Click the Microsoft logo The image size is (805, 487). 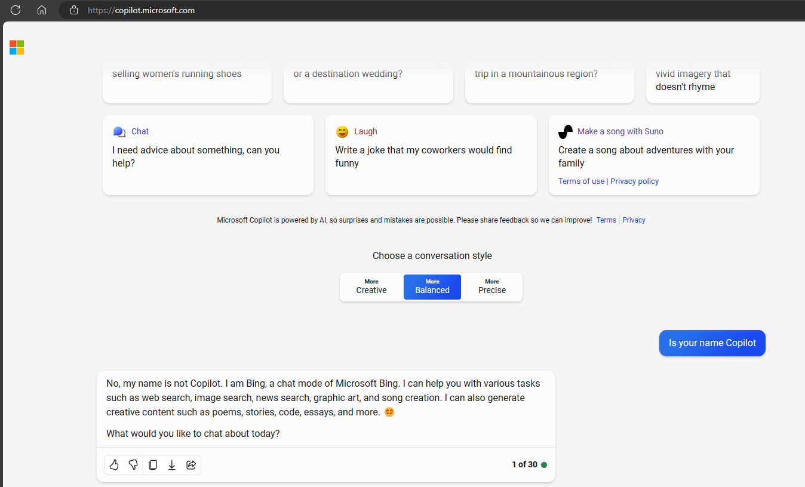pyautogui.click(x=17, y=47)
